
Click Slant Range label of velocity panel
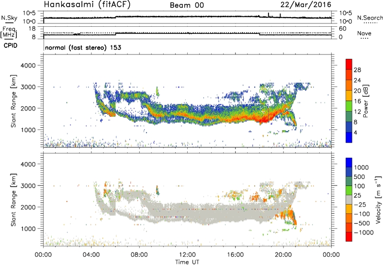tap(13, 199)
